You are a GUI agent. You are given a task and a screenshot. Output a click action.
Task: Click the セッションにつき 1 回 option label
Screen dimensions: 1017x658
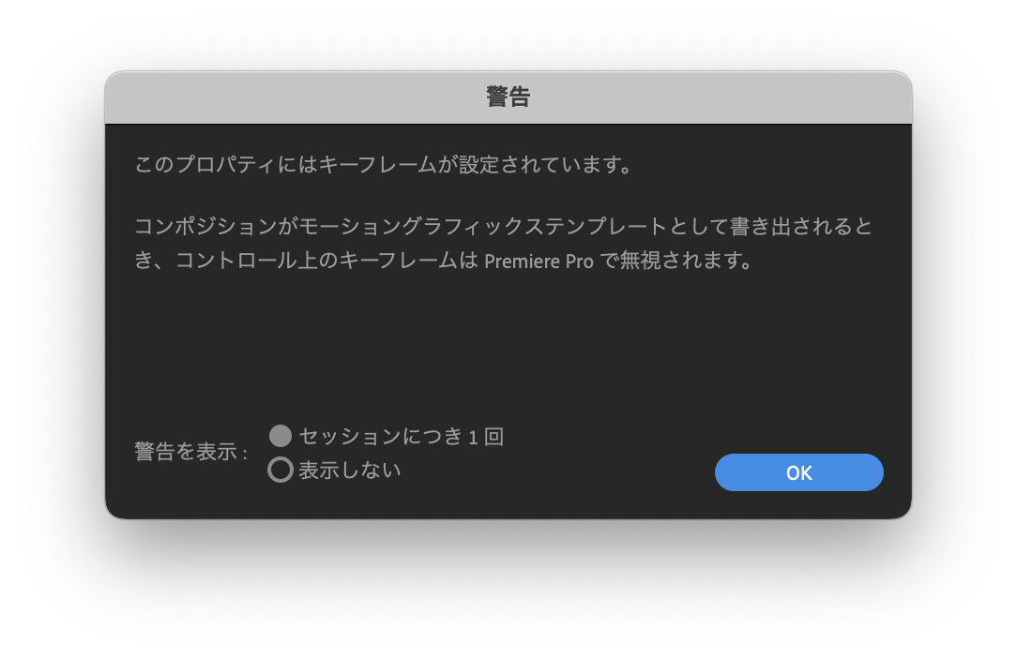(x=402, y=436)
